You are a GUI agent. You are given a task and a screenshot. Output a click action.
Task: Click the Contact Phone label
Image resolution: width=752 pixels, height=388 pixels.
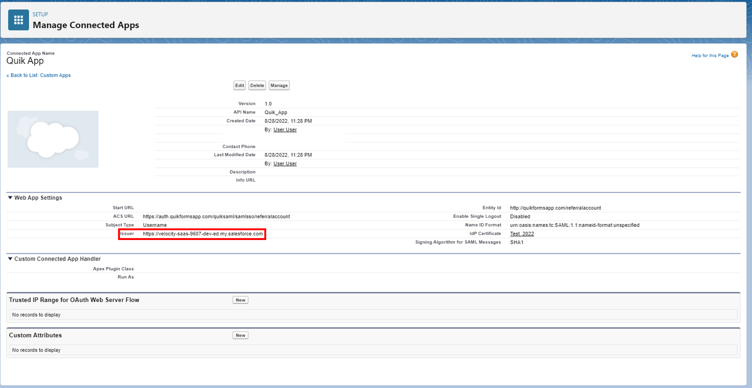coord(239,146)
